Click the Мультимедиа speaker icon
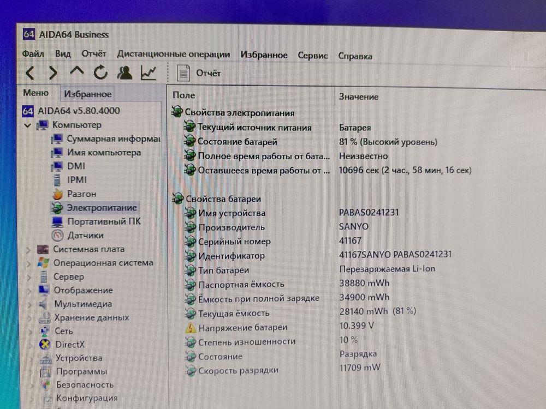Screen dimensions: 546x409 (x=44, y=304)
